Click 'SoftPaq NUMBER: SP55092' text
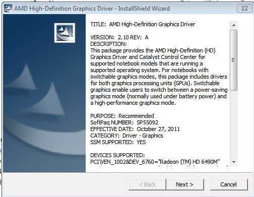 click(124, 122)
